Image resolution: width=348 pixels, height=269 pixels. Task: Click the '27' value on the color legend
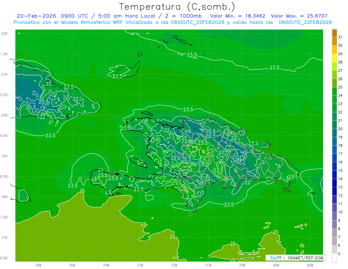tap(340, 71)
